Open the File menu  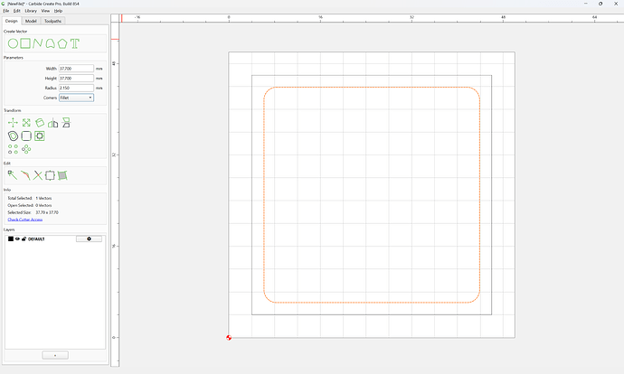tap(6, 11)
